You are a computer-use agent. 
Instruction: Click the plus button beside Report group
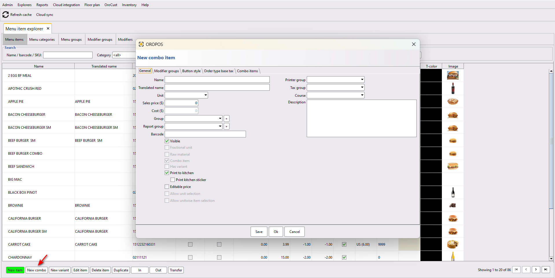point(227,126)
